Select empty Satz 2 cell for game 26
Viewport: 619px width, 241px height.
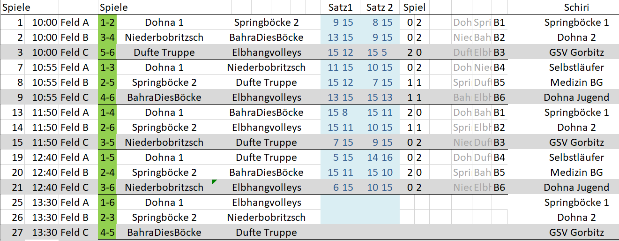(380, 218)
